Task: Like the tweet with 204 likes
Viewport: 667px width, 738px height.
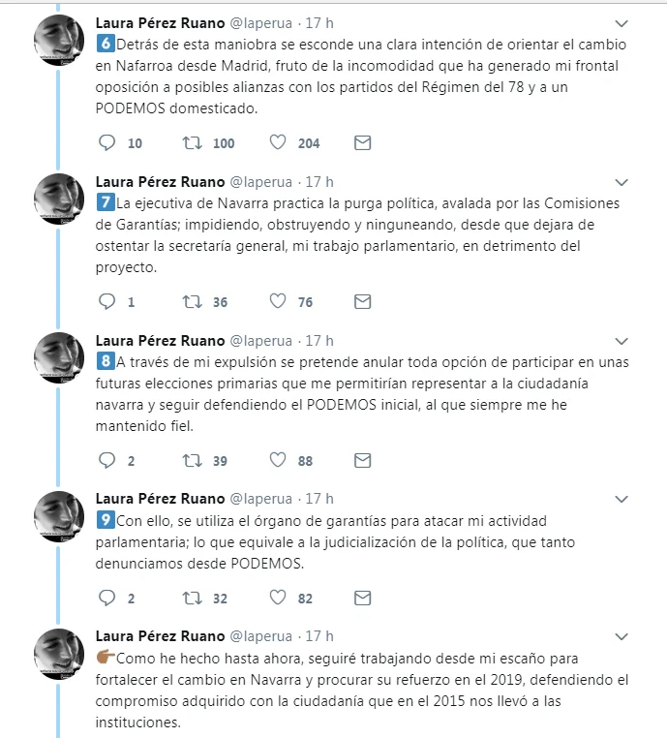Action: [278, 143]
